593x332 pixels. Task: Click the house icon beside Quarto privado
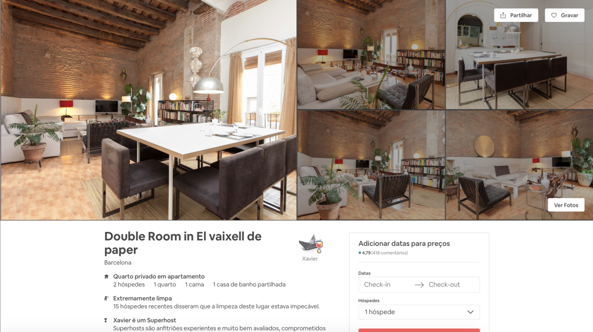[107, 276]
